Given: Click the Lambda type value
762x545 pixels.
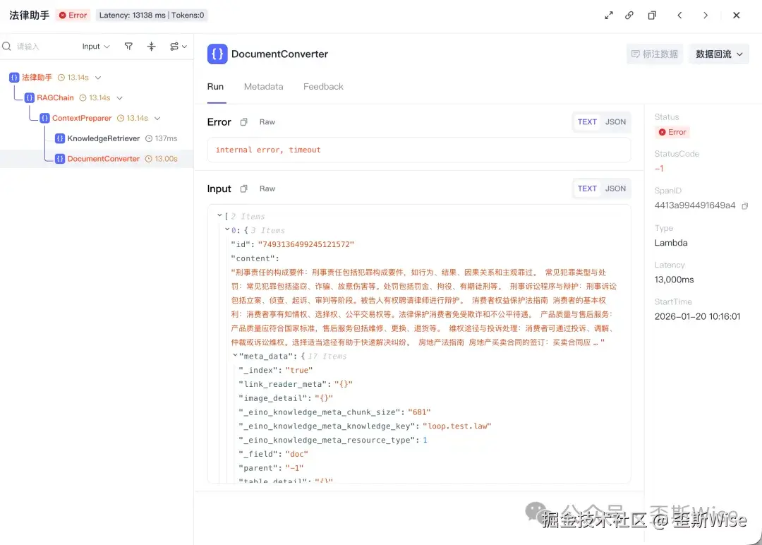Looking at the screenshot, I should point(671,243).
